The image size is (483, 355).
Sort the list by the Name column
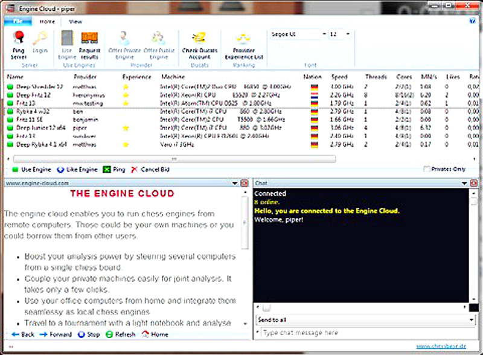pos(15,77)
